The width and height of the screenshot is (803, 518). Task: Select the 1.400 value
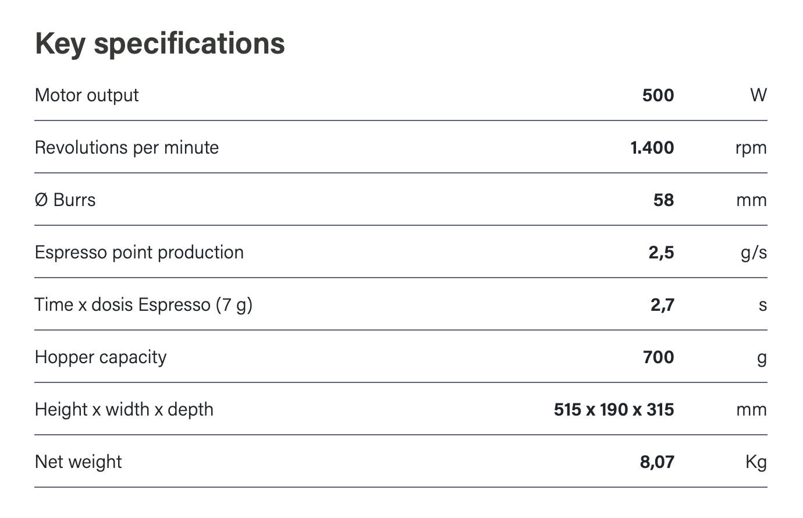point(652,147)
